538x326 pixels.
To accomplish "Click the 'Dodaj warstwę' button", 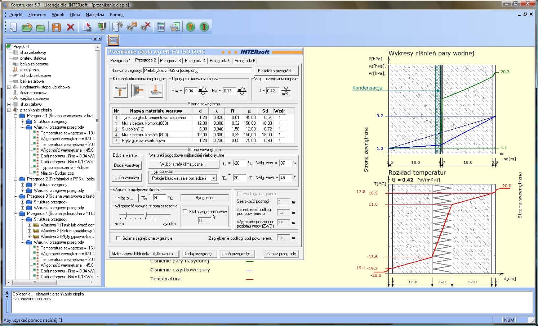I will (x=126, y=165).
